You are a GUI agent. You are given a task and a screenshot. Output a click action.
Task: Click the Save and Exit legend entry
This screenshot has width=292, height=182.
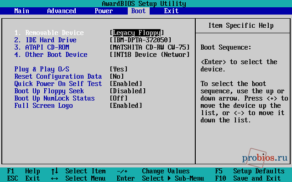click(x=257, y=178)
